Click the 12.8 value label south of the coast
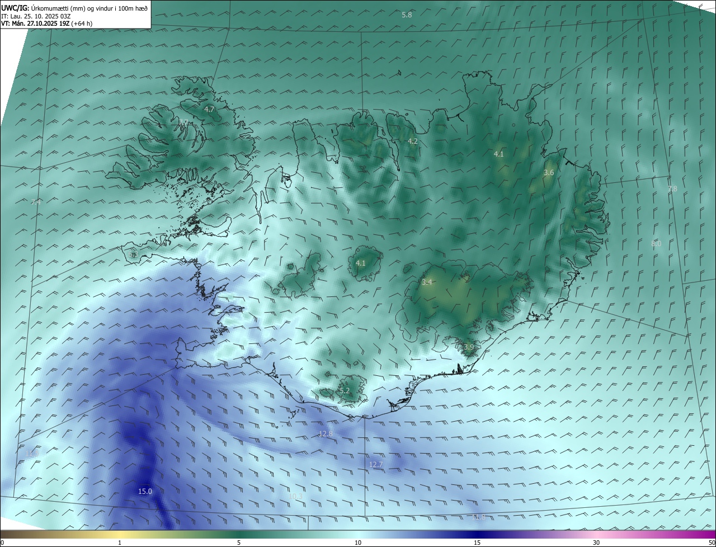 [326, 433]
